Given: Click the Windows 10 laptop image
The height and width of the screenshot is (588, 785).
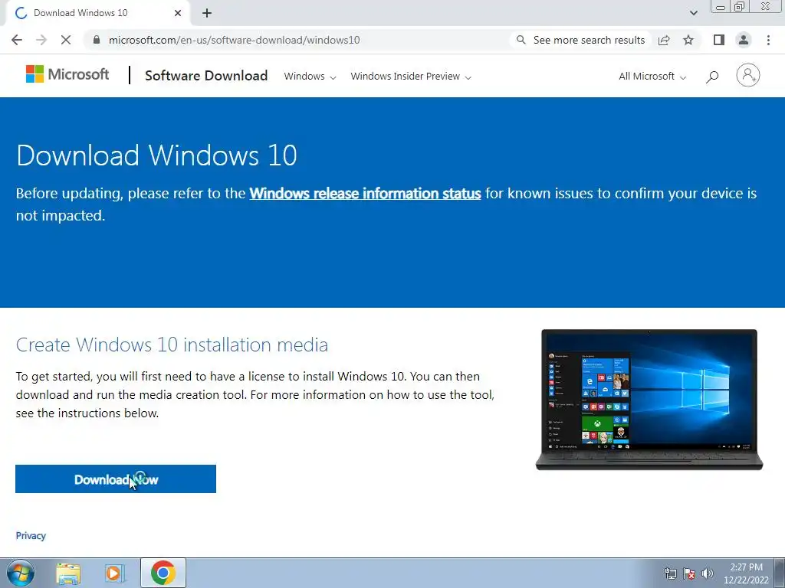Looking at the screenshot, I should pyautogui.click(x=649, y=400).
